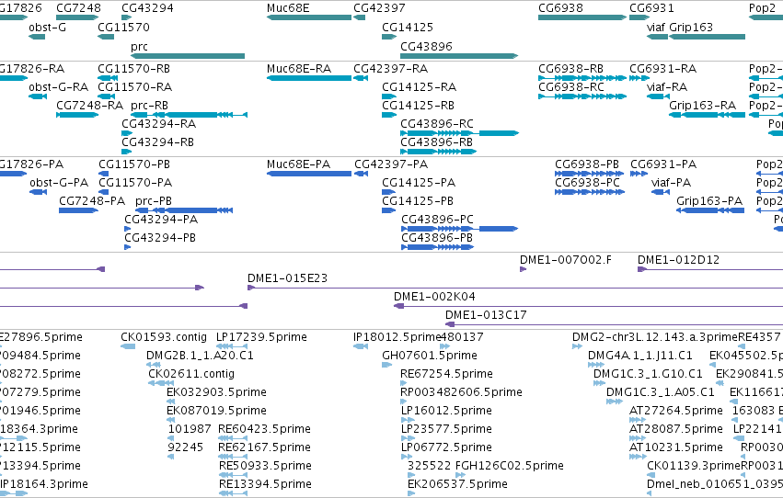The height and width of the screenshot is (498, 783).
Task: Select the RP003482606.5prime EST label
Action: click(461, 393)
